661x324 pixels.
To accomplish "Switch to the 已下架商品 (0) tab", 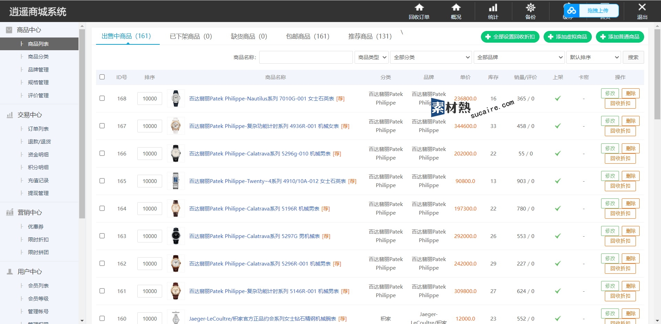I will pyautogui.click(x=191, y=36).
